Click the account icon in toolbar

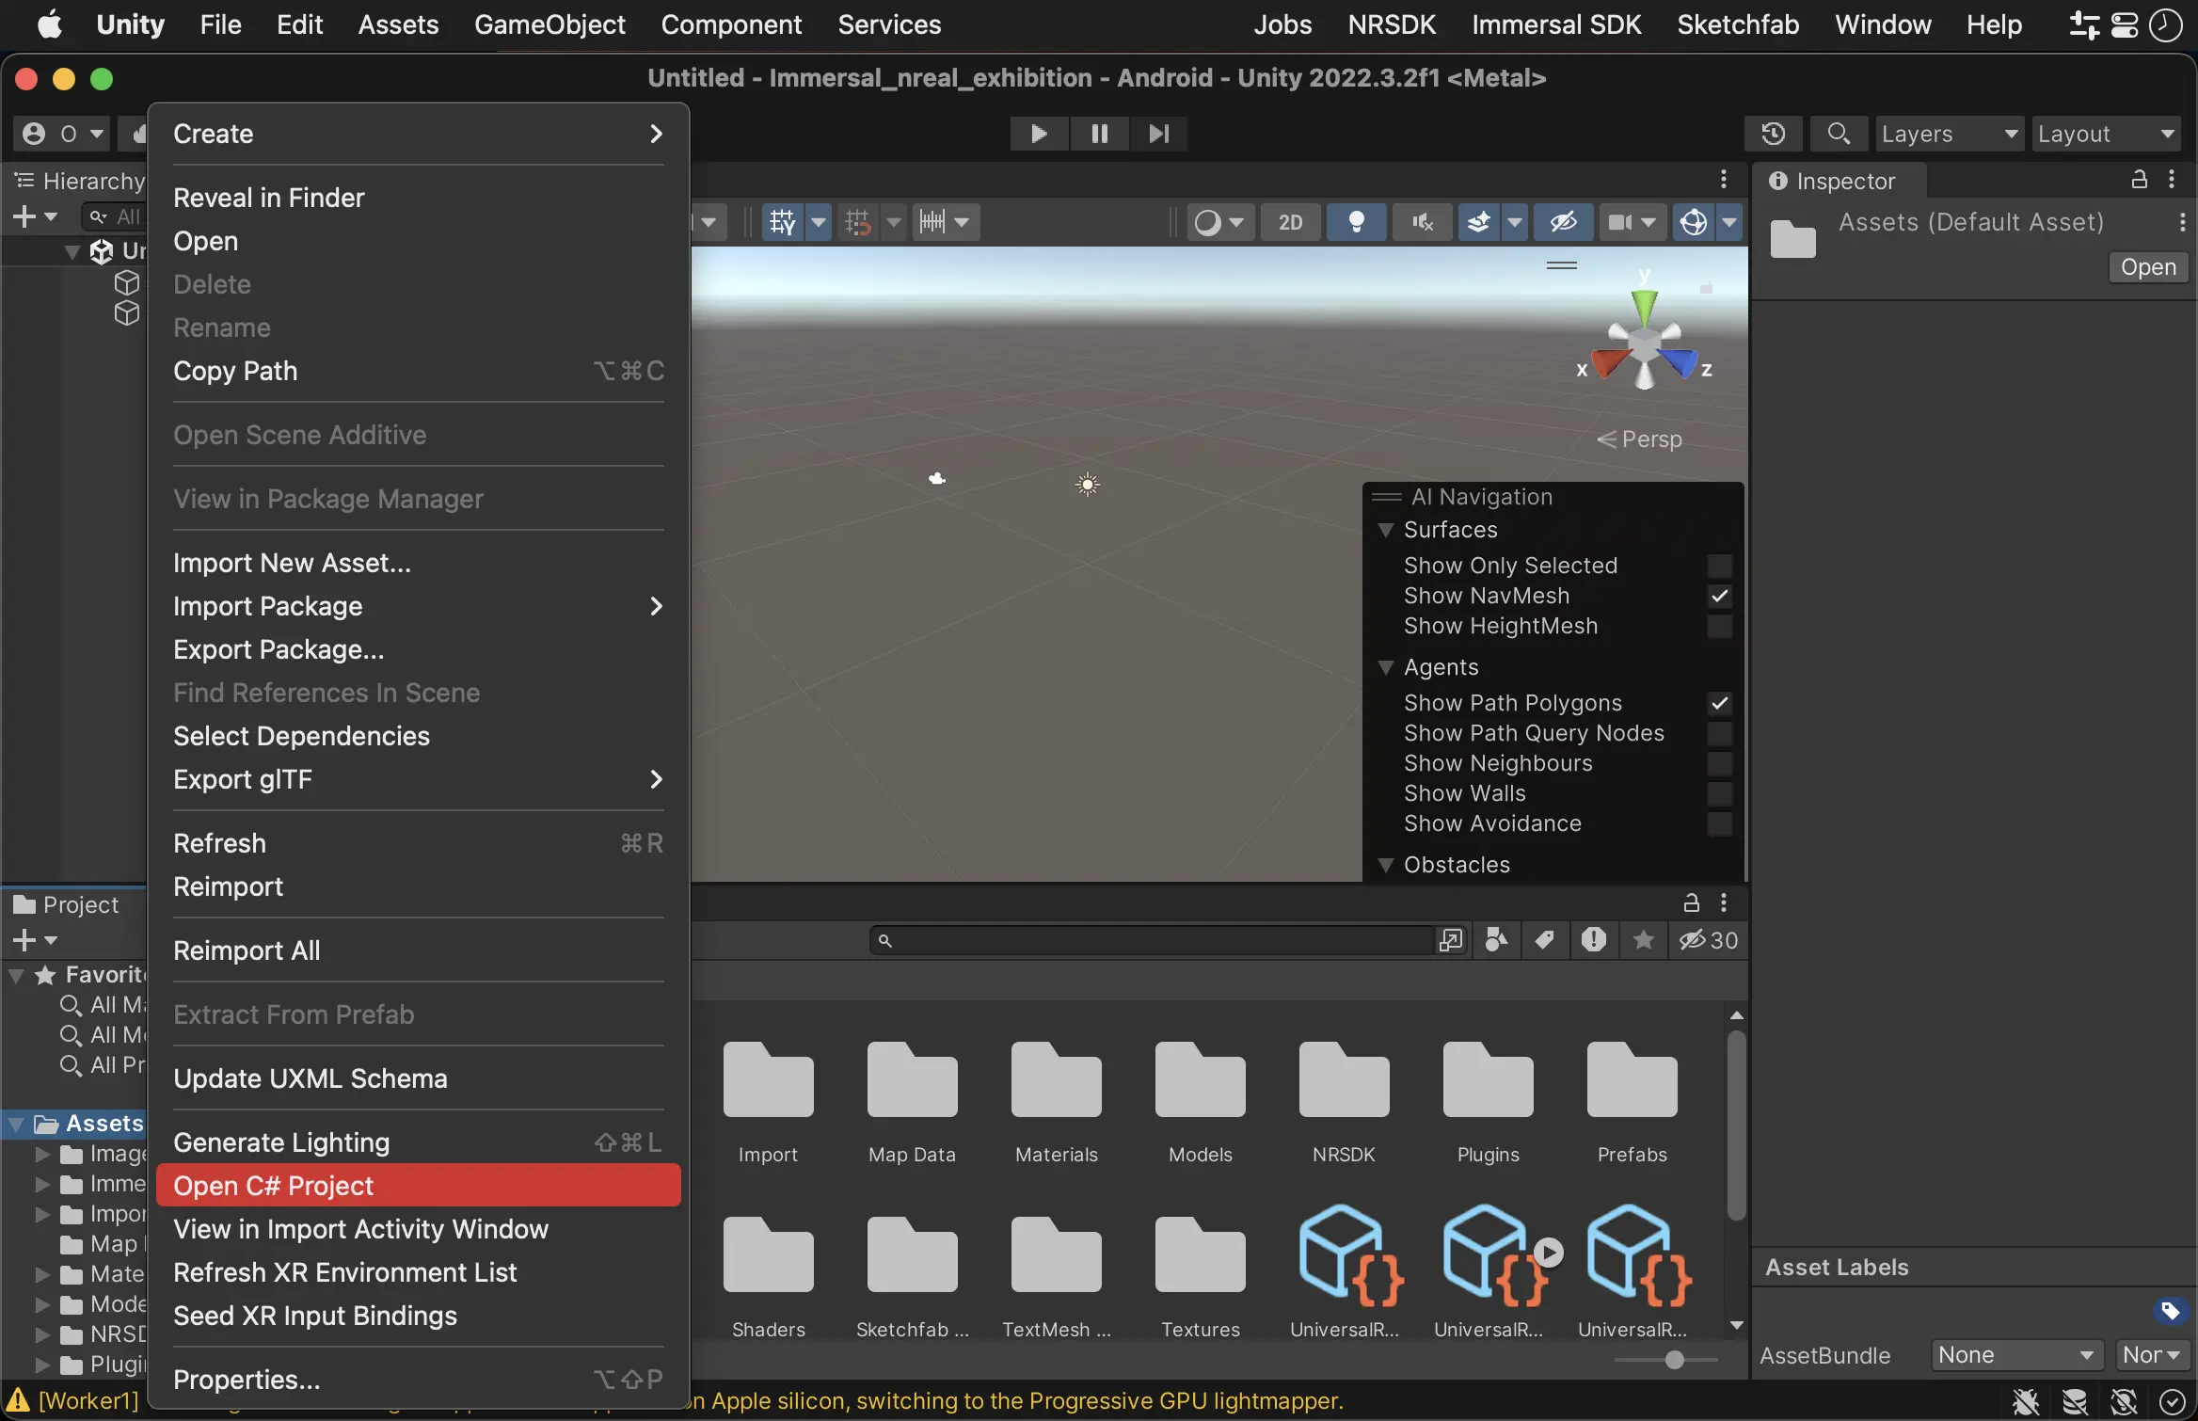[x=34, y=134]
